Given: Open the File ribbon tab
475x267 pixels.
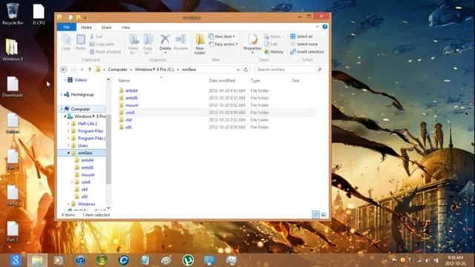Looking at the screenshot, I should (x=67, y=27).
